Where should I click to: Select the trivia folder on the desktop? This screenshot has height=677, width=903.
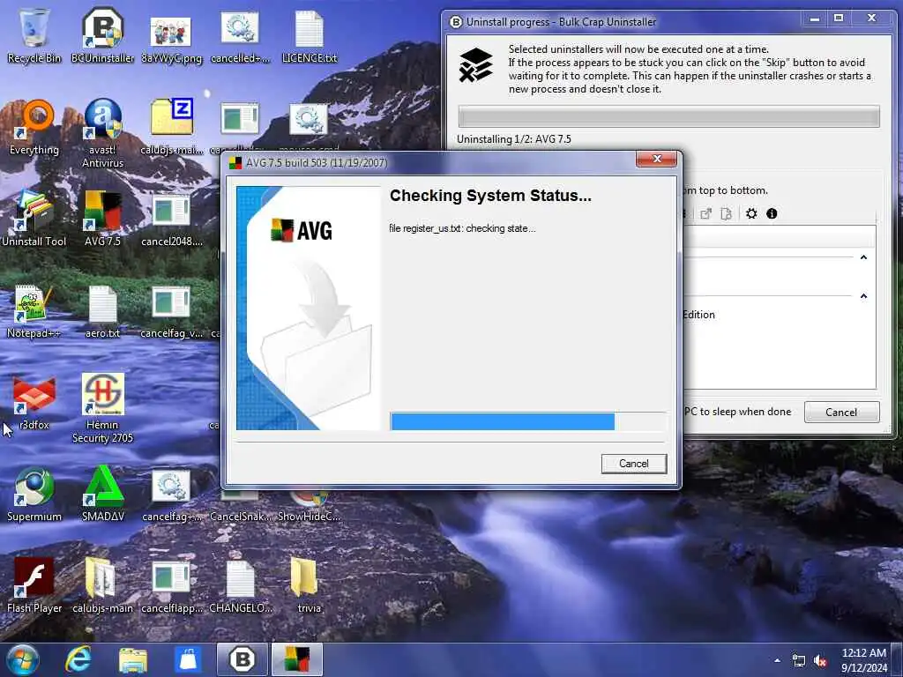(x=310, y=586)
